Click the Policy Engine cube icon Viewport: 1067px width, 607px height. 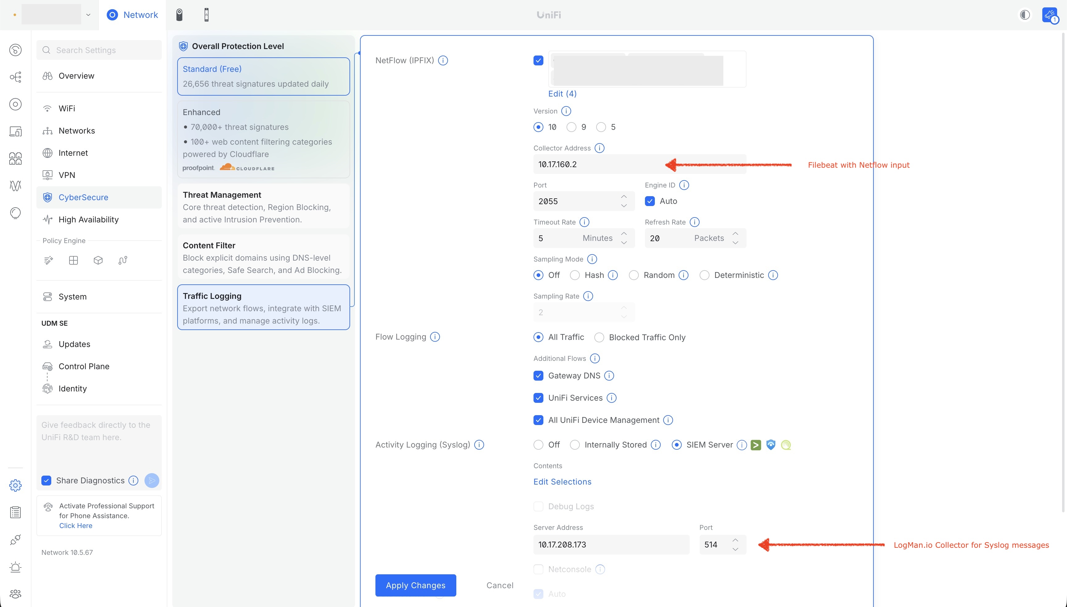[98, 261]
